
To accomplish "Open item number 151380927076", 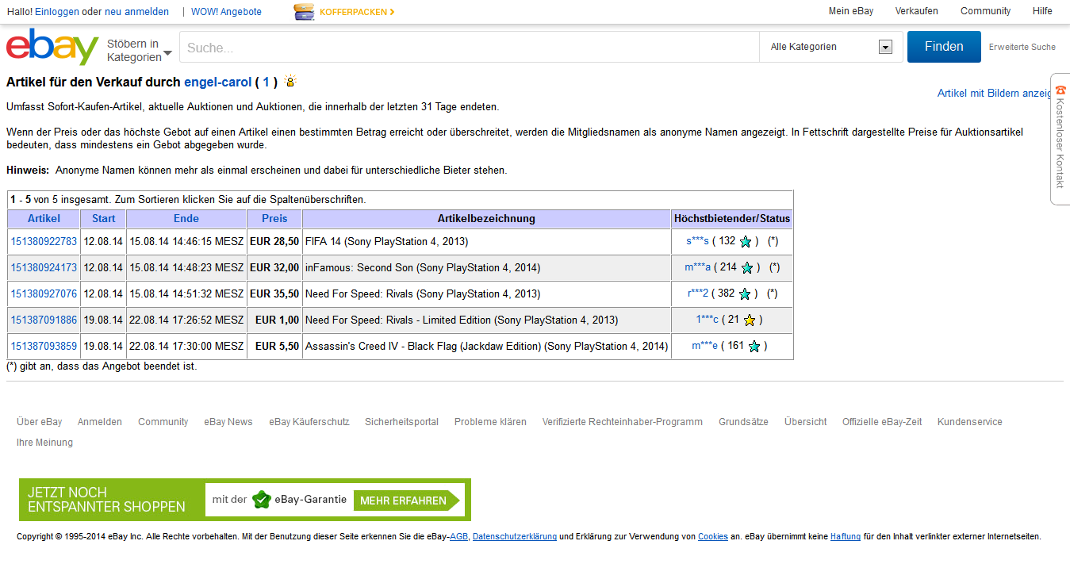I will point(44,293).
